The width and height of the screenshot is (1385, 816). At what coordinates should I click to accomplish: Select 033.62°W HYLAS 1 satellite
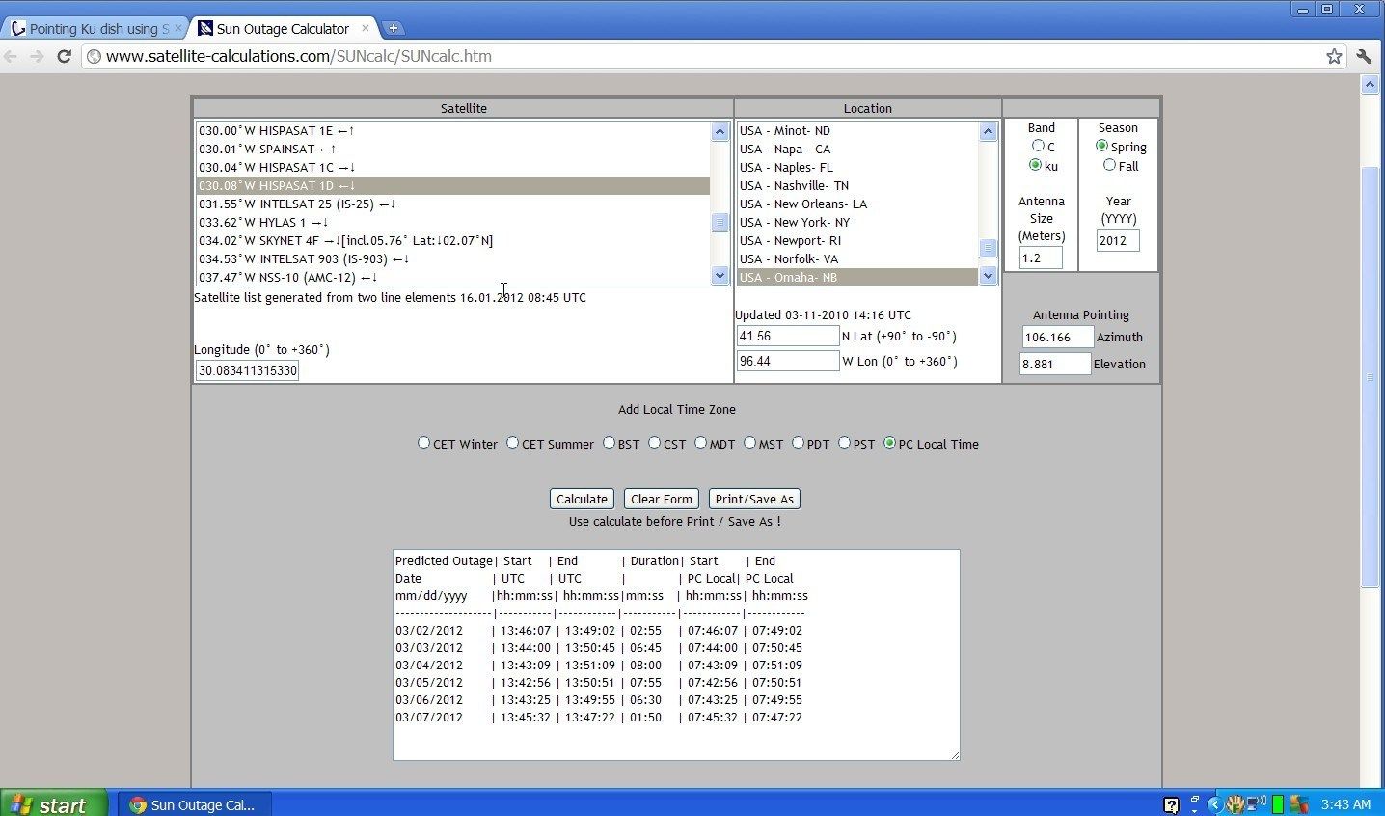(452, 222)
